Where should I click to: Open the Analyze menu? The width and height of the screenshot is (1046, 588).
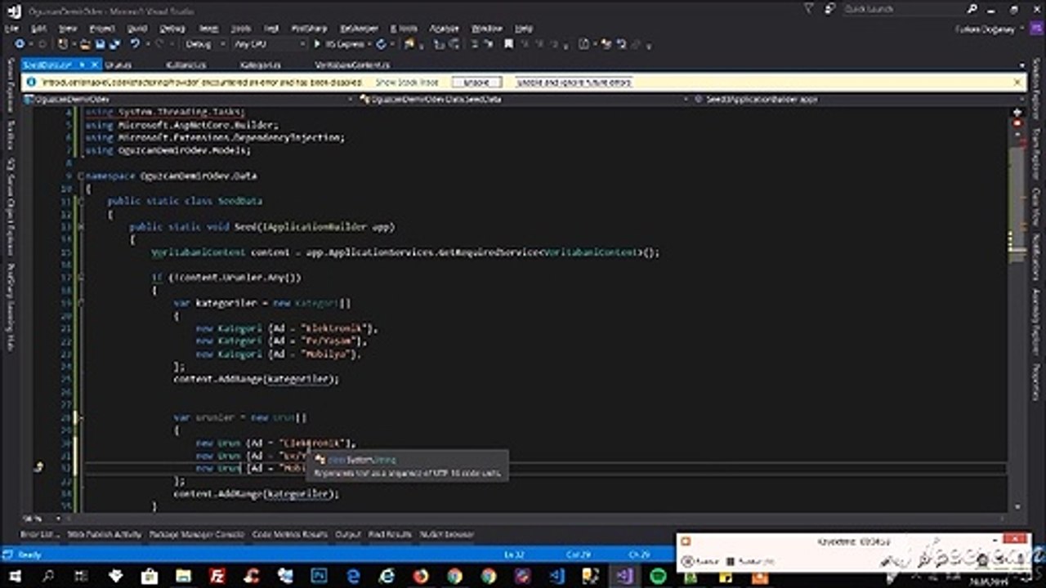tap(445, 29)
